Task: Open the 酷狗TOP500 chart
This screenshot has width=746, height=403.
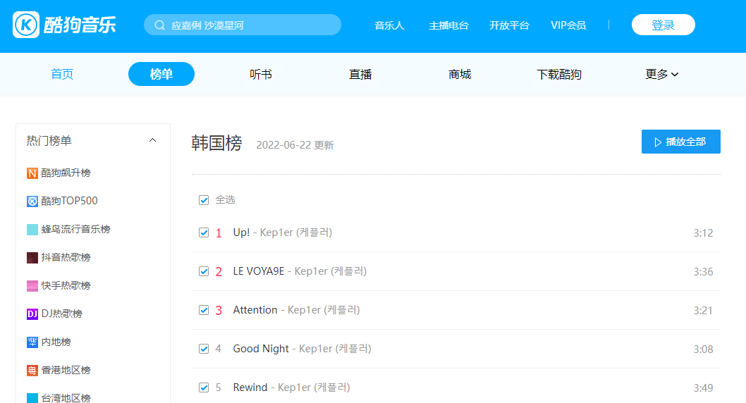Action: [69, 201]
